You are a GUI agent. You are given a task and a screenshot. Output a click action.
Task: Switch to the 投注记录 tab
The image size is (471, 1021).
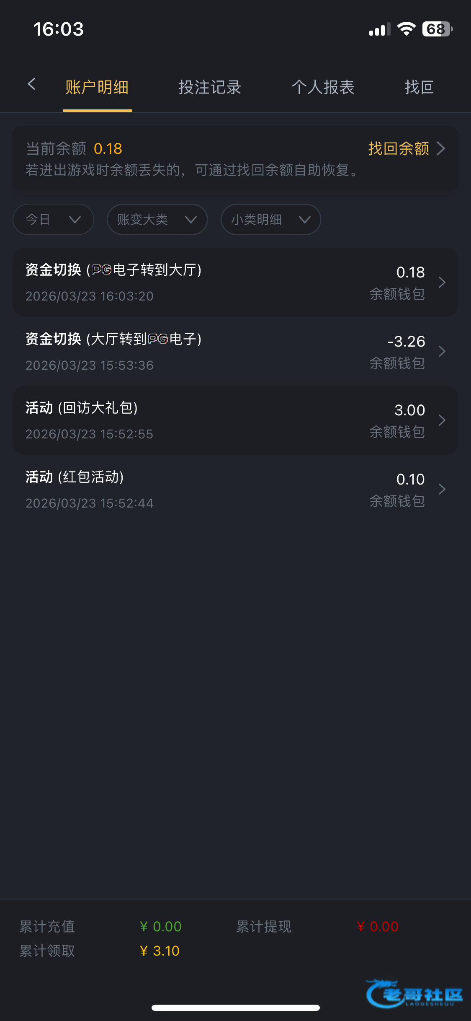[210, 88]
